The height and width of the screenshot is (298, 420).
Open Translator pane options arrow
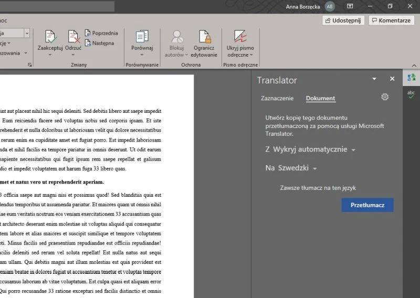tap(374, 79)
